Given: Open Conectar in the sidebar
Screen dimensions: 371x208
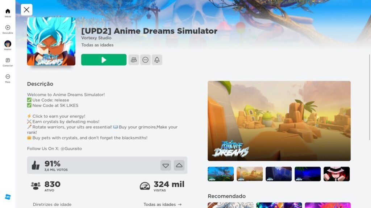Looking at the screenshot, I should pos(8,62).
